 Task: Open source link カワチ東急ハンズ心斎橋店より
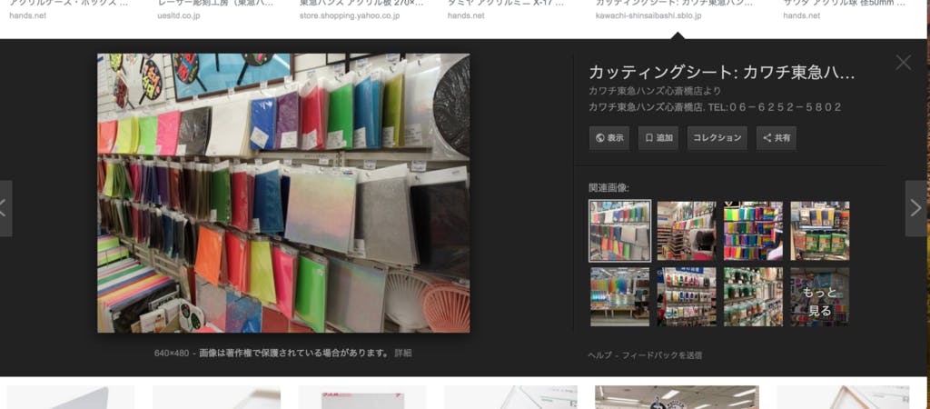(x=655, y=91)
